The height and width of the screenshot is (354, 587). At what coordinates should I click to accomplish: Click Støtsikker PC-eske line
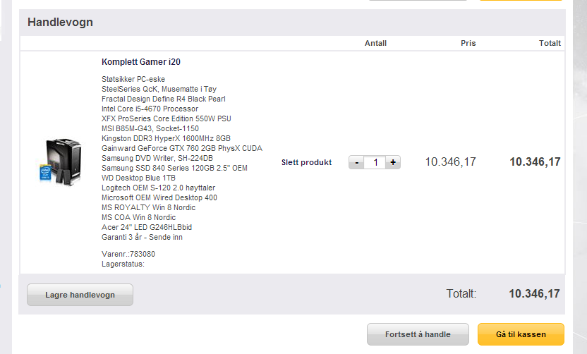click(x=133, y=79)
